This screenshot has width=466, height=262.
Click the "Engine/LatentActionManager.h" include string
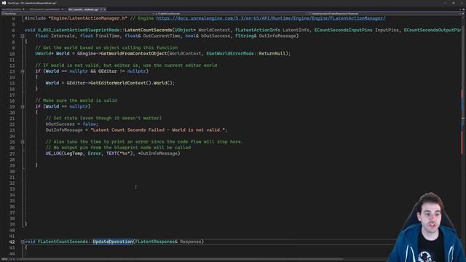click(x=87, y=18)
